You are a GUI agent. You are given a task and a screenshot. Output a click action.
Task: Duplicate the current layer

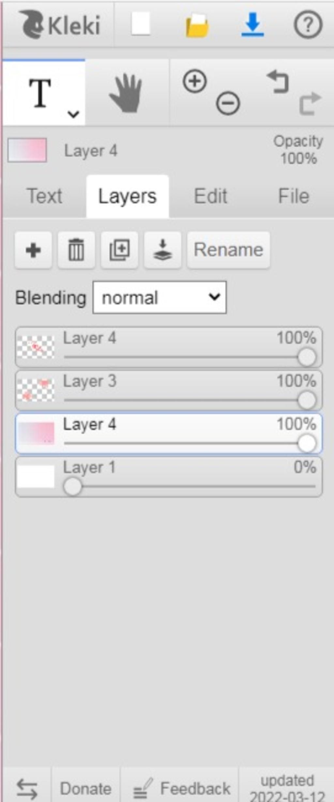click(119, 250)
